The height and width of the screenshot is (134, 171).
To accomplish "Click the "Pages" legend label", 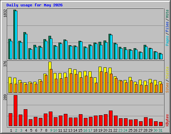I will pyautogui.click(x=167, y=41).
